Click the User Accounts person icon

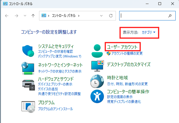[97, 50]
